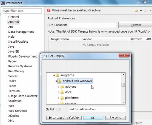
Task: Select XML in the preferences list
Action: point(11,121)
